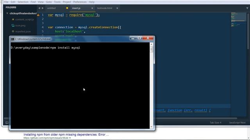
Task: Click the warning icon on line 1
Action: pyautogui.click(x=38, y=15)
